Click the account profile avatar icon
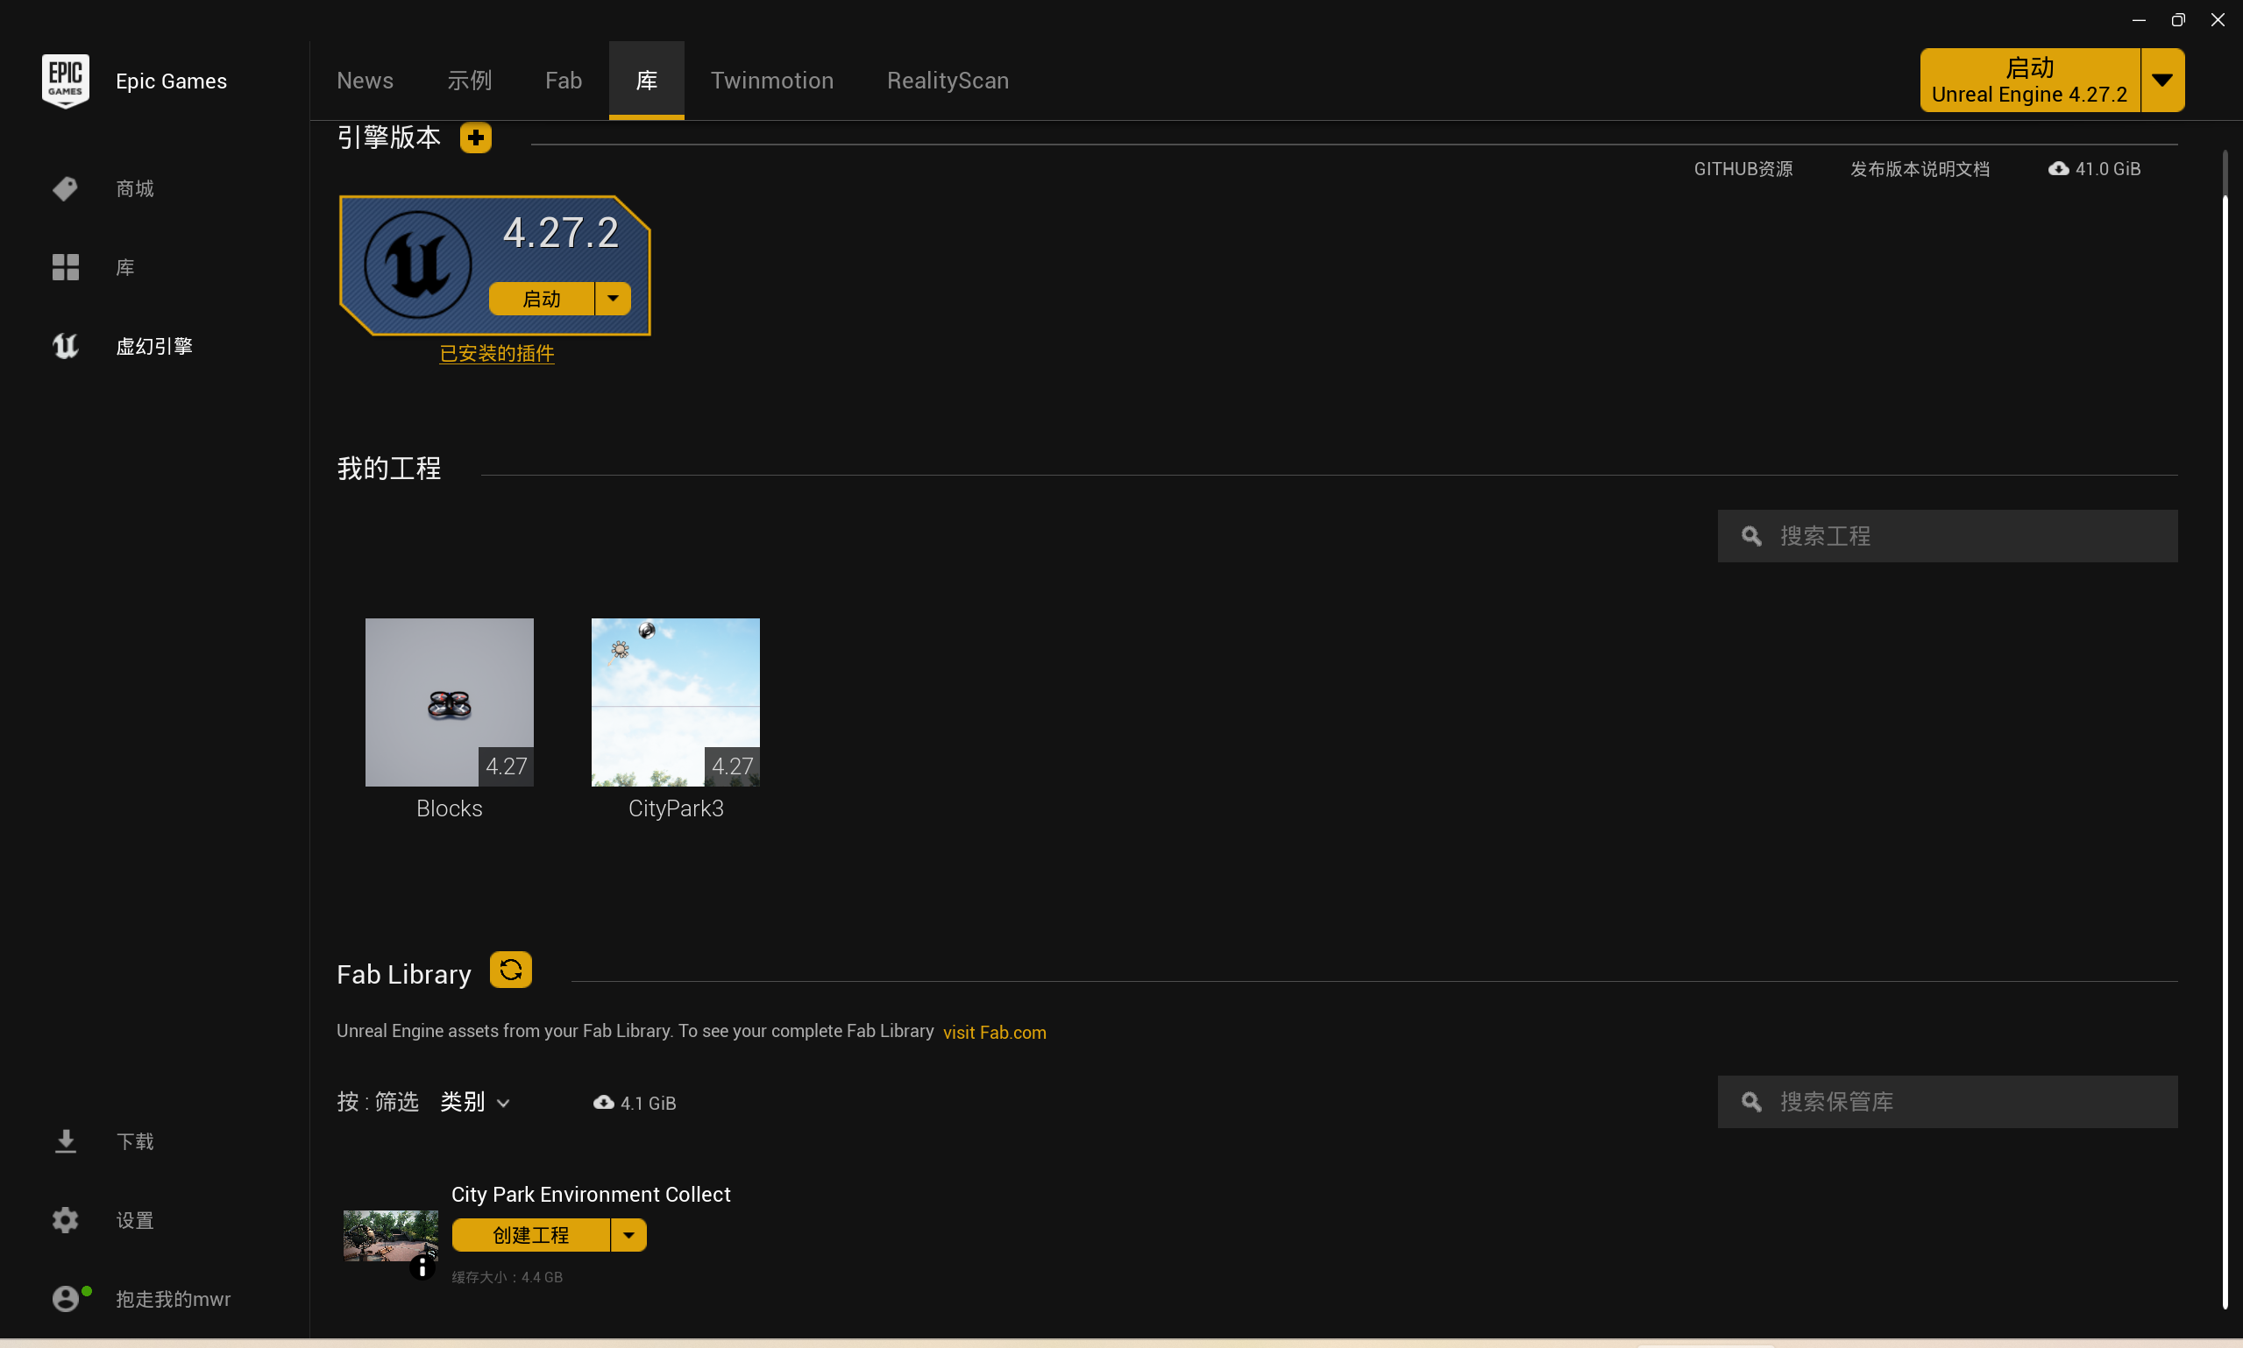The image size is (2243, 1348). (66, 1299)
